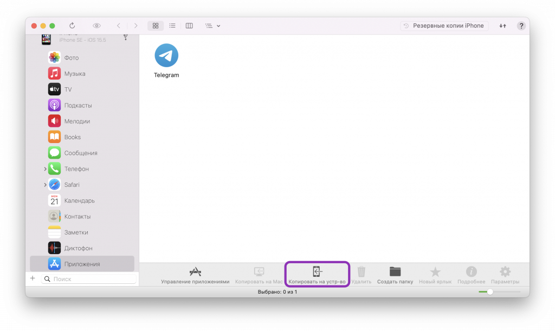Click Управление приложениями button

click(x=195, y=275)
